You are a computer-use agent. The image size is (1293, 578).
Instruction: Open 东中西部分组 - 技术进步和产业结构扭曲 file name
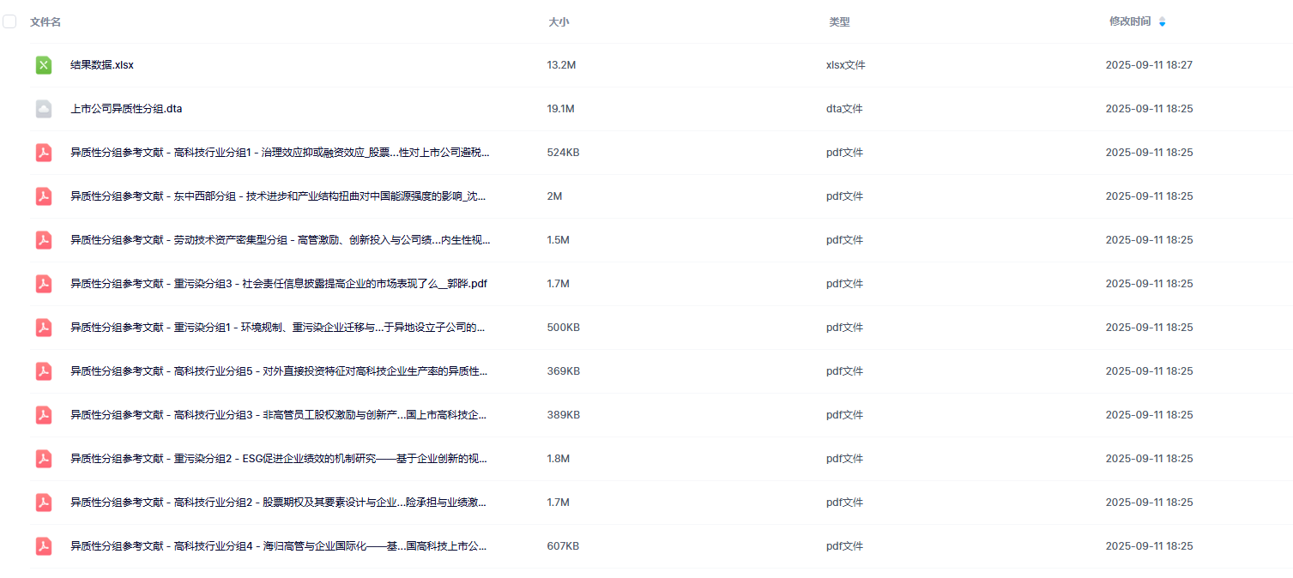coord(278,196)
